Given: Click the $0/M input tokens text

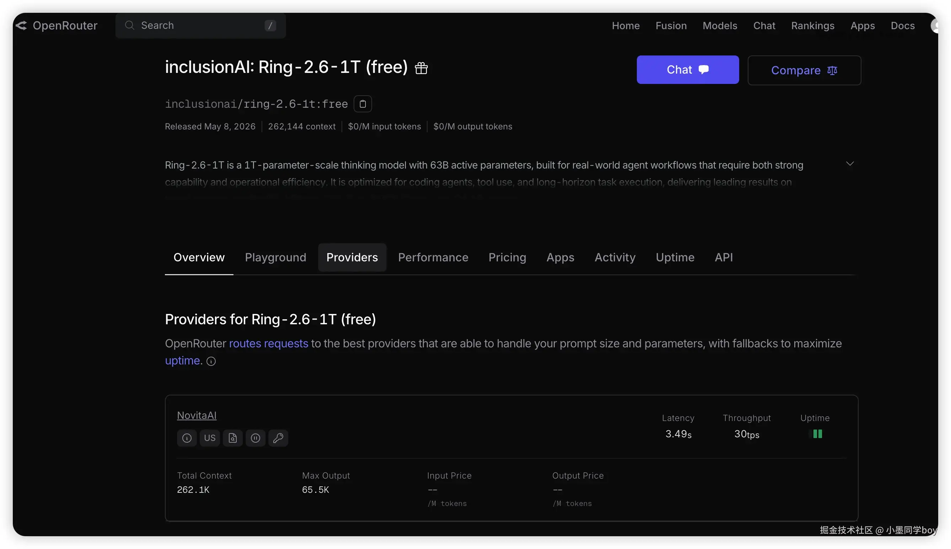Looking at the screenshot, I should coord(384,127).
